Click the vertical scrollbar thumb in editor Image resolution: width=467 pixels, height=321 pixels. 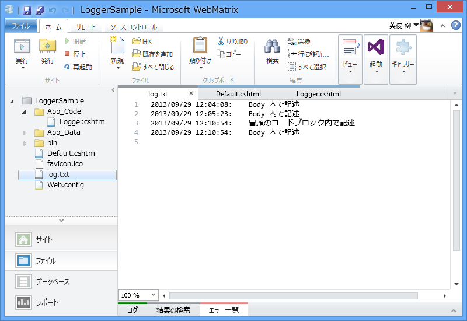456,181
